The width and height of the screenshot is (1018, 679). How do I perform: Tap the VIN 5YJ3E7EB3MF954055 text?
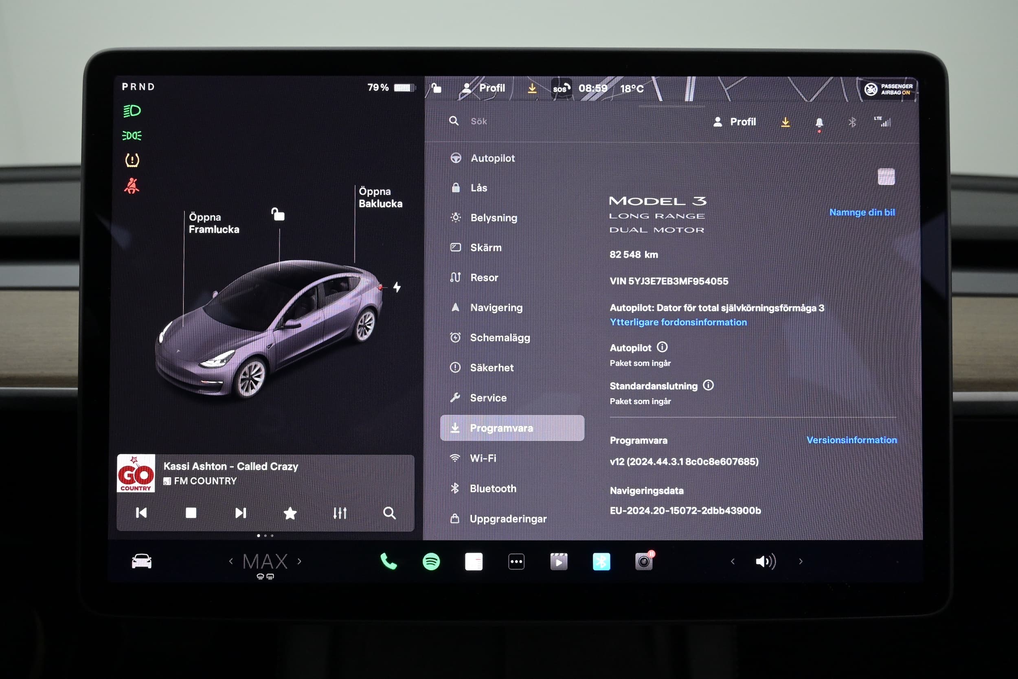pyautogui.click(x=669, y=281)
